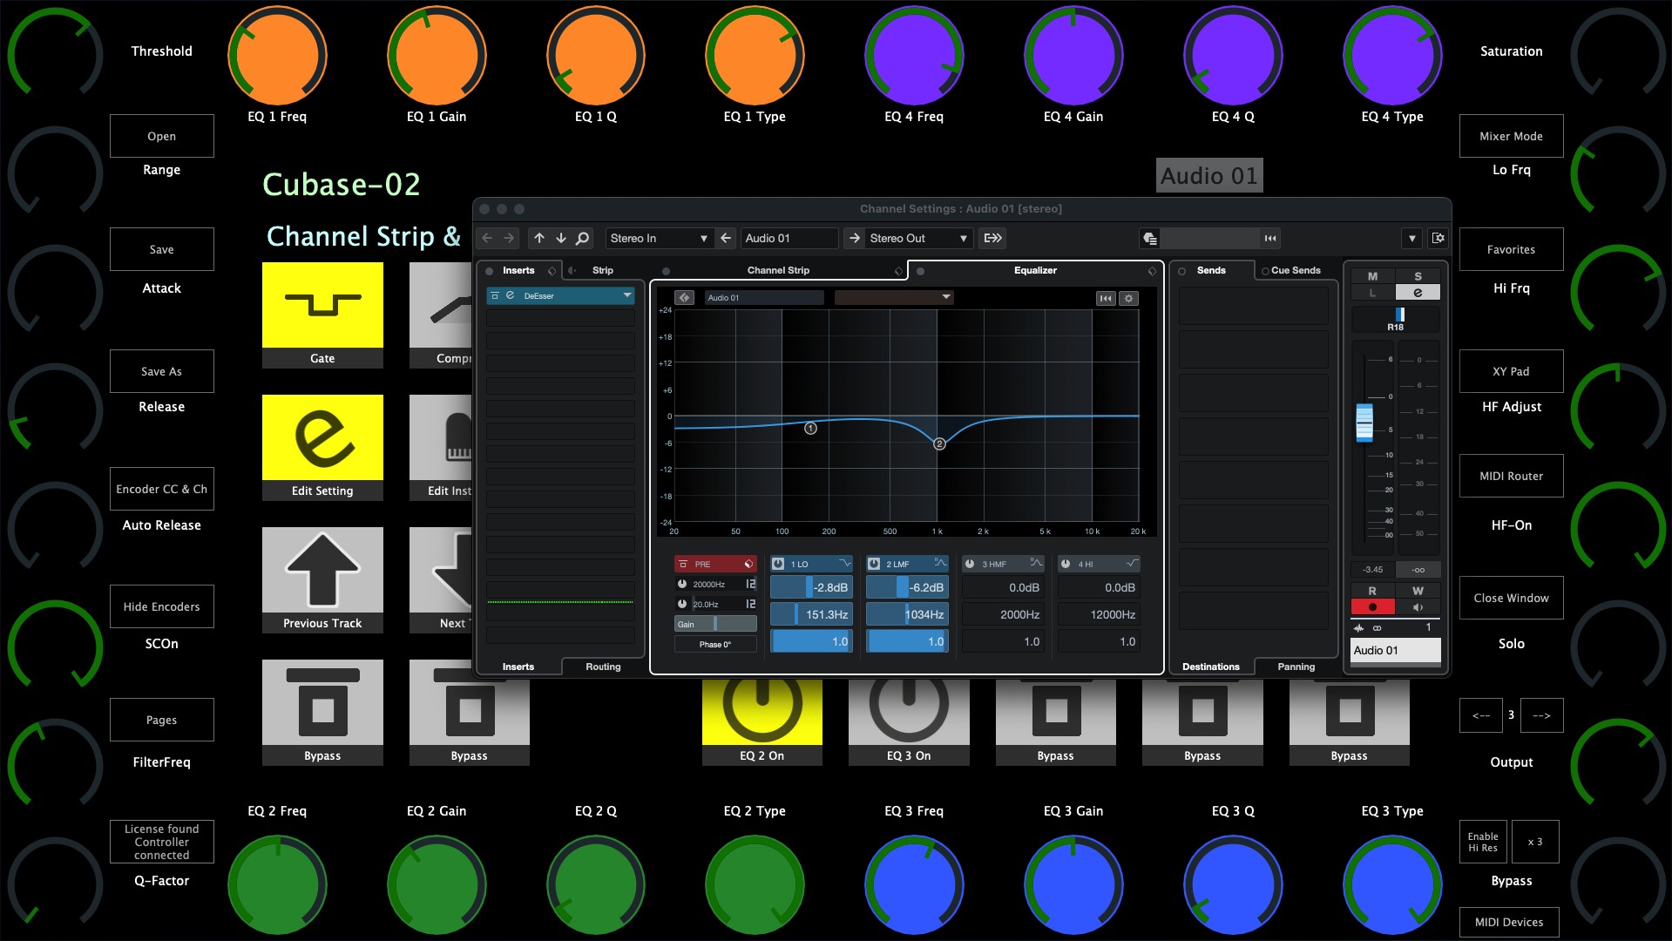Click the Save As button
Image resolution: width=1672 pixels, height=941 pixels.
(161, 371)
